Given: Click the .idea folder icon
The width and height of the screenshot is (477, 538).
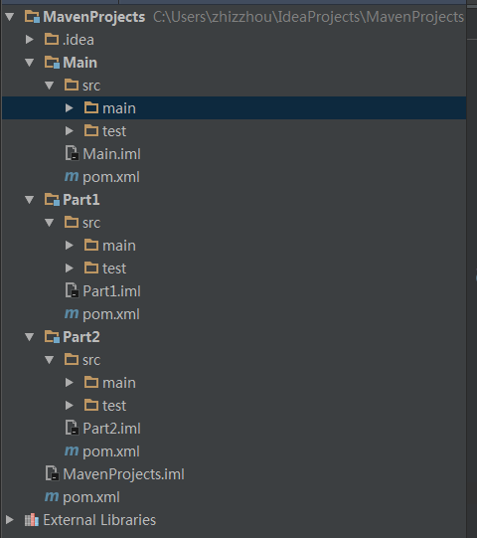Looking at the screenshot, I should 52,39.
